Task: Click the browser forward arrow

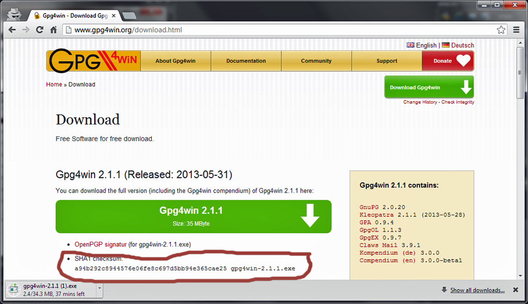Action: click(26, 30)
